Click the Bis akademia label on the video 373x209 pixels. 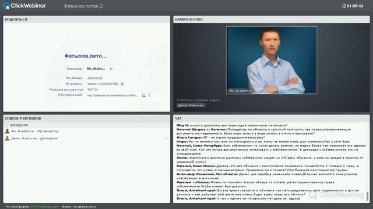(x=240, y=91)
